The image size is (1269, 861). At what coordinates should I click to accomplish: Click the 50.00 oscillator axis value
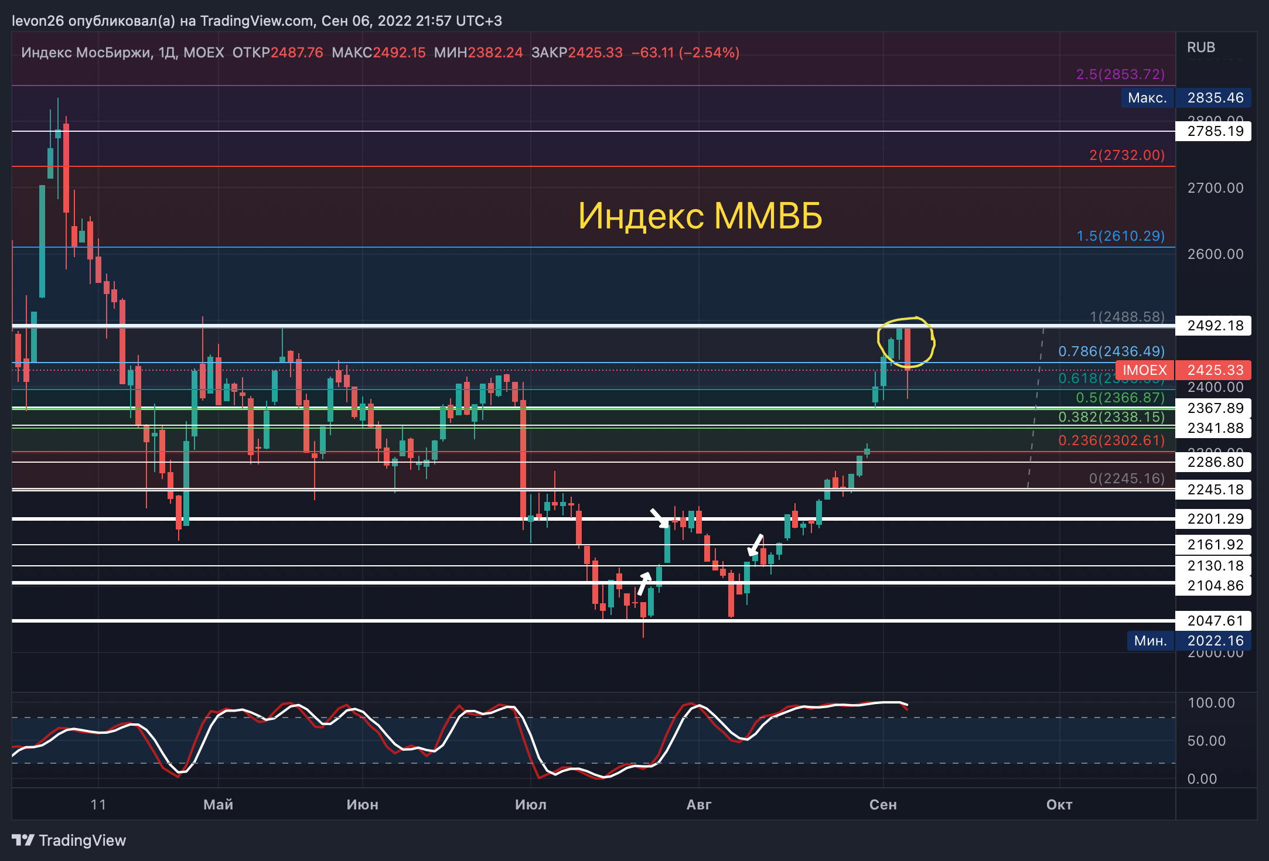coord(1206,741)
